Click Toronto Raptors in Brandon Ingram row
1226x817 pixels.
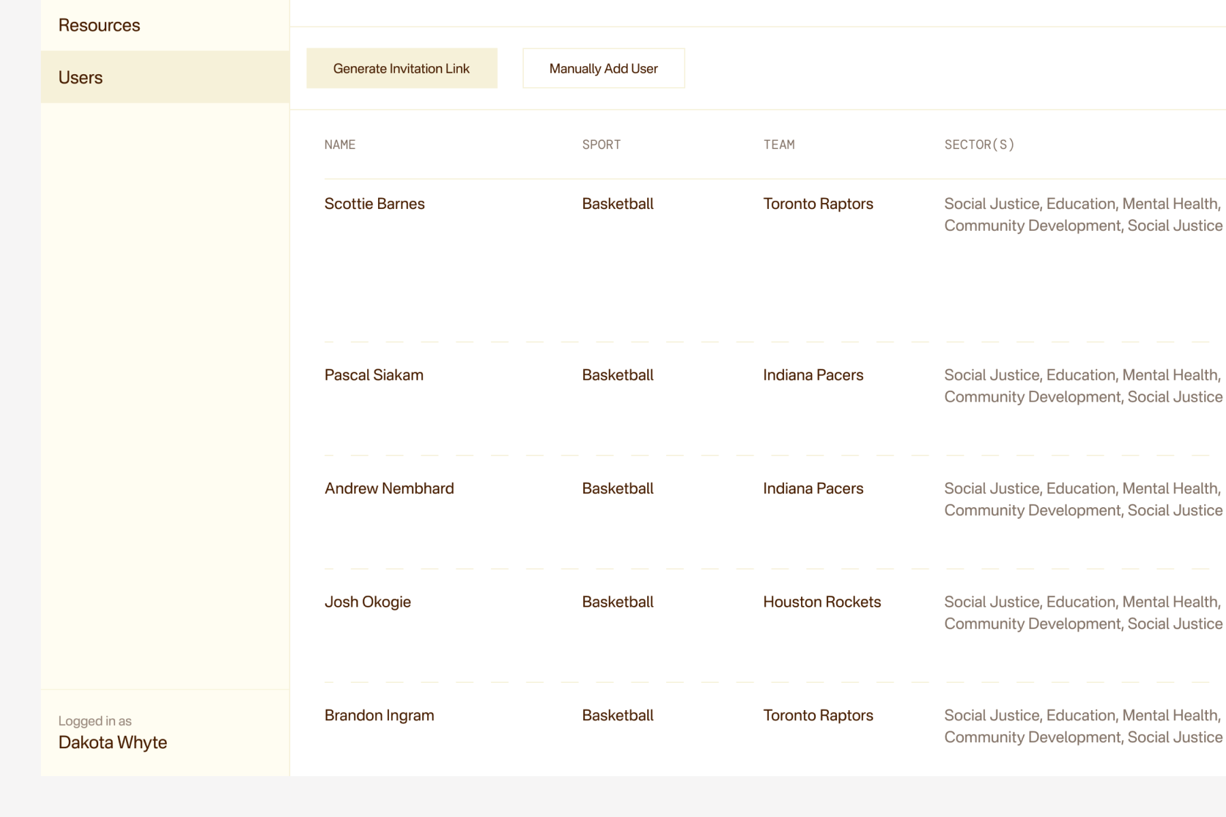(x=818, y=716)
